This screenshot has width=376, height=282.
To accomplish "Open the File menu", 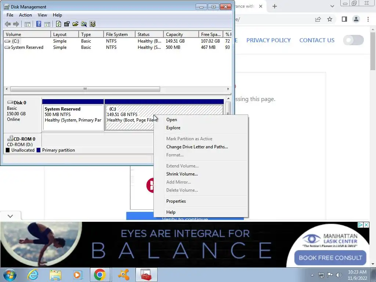I will pos(10,15).
